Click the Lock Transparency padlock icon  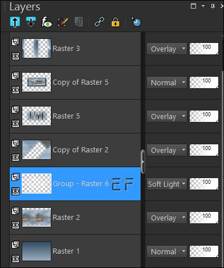pyautogui.click(x=115, y=22)
